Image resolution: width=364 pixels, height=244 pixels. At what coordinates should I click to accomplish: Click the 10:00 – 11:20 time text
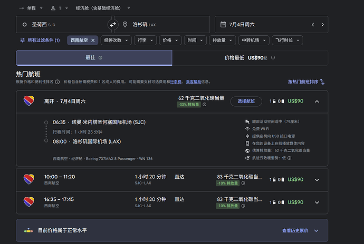60,177
